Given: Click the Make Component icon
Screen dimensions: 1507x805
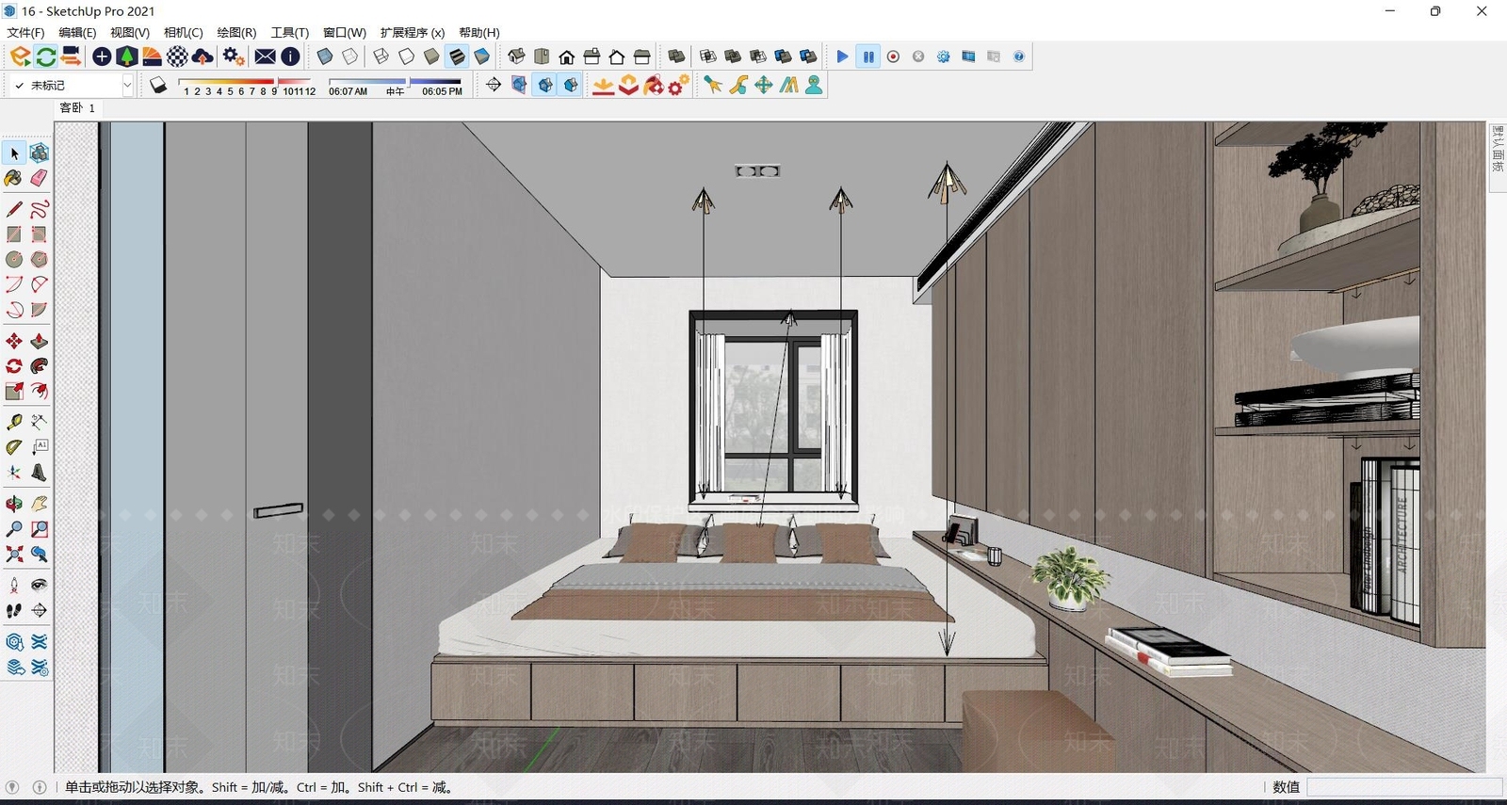Looking at the screenshot, I should (39, 153).
